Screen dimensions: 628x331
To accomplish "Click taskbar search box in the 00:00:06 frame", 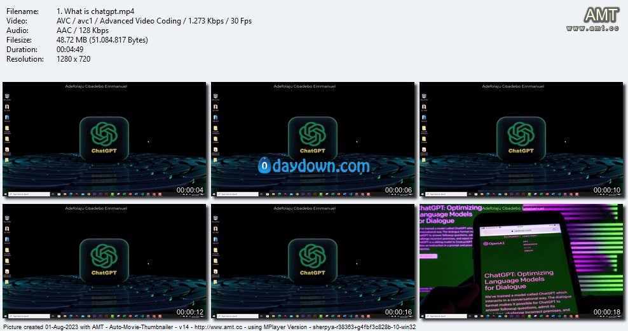I will [x=239, y=194].
